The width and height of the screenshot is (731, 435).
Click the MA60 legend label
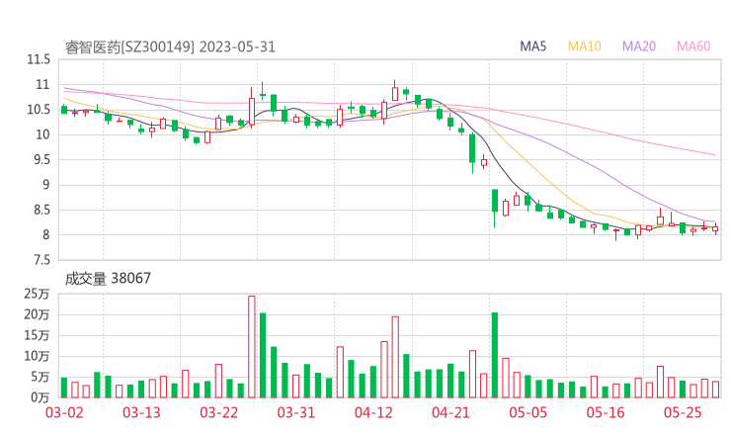click(x=693, y=46)
